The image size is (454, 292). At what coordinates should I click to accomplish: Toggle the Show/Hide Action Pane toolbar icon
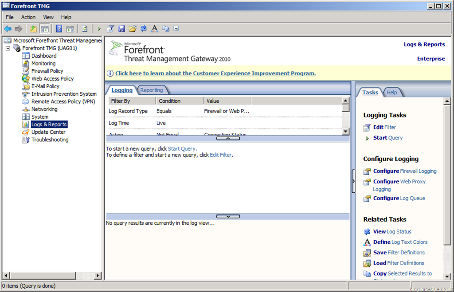tap(70, 29)
